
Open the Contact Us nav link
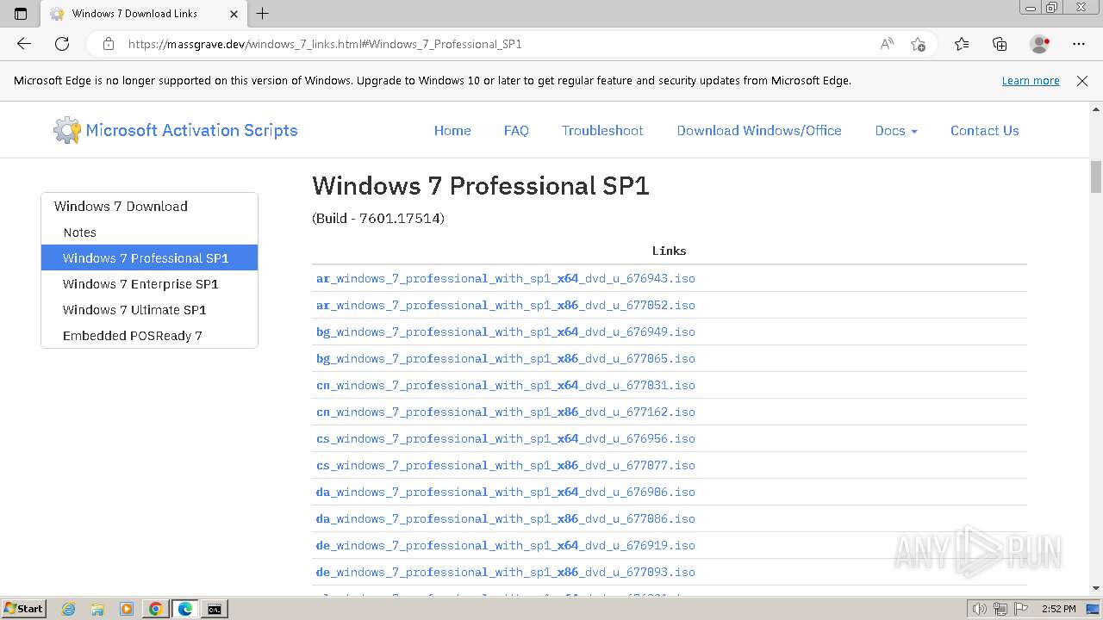click(x=985, y=131)
